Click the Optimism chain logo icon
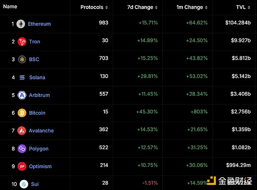Screen dimensions: 257x190 coord(22,166)
